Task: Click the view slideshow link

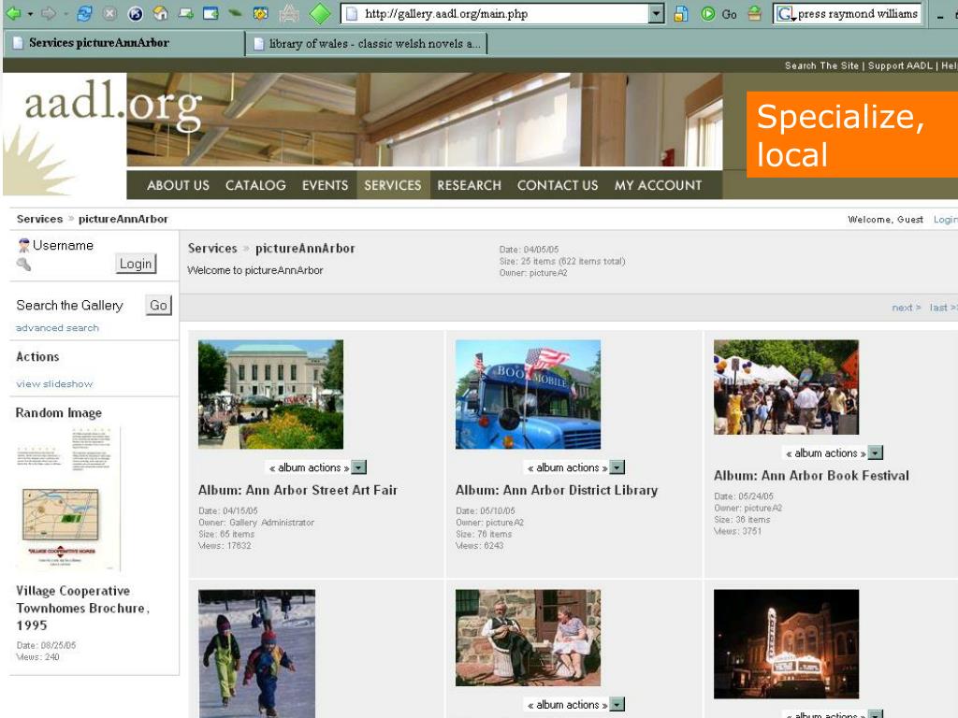Action: tap(54, 384)
